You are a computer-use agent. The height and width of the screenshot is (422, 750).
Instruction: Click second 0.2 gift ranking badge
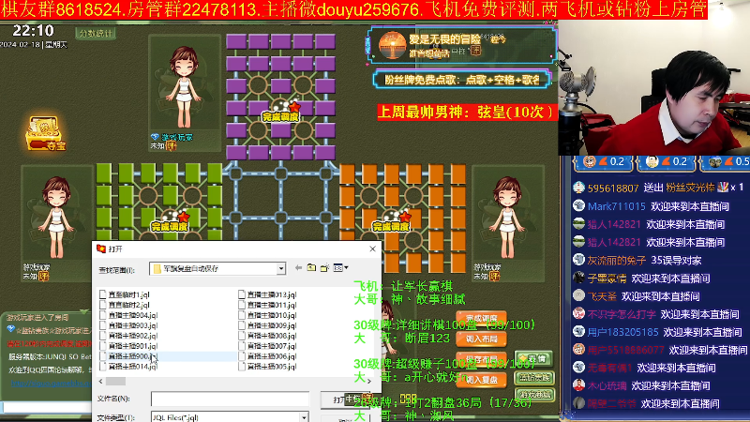click(666, 162)
